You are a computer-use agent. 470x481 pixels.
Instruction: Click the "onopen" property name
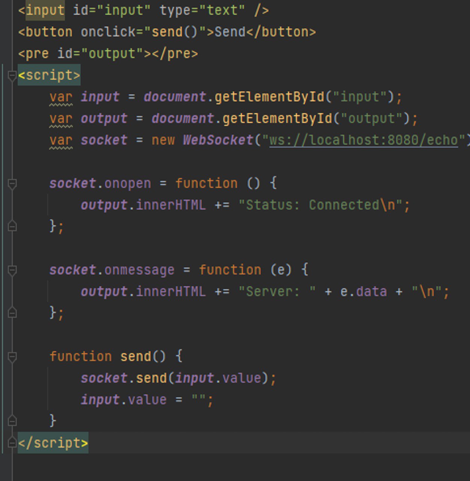pos(128,184)
